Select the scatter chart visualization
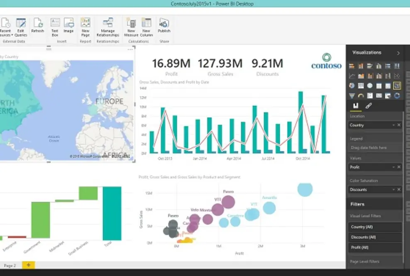 pyautogui.click(x=397, y=76)
